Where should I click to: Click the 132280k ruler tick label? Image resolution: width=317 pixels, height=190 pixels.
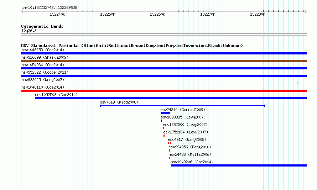click(258, 14)
